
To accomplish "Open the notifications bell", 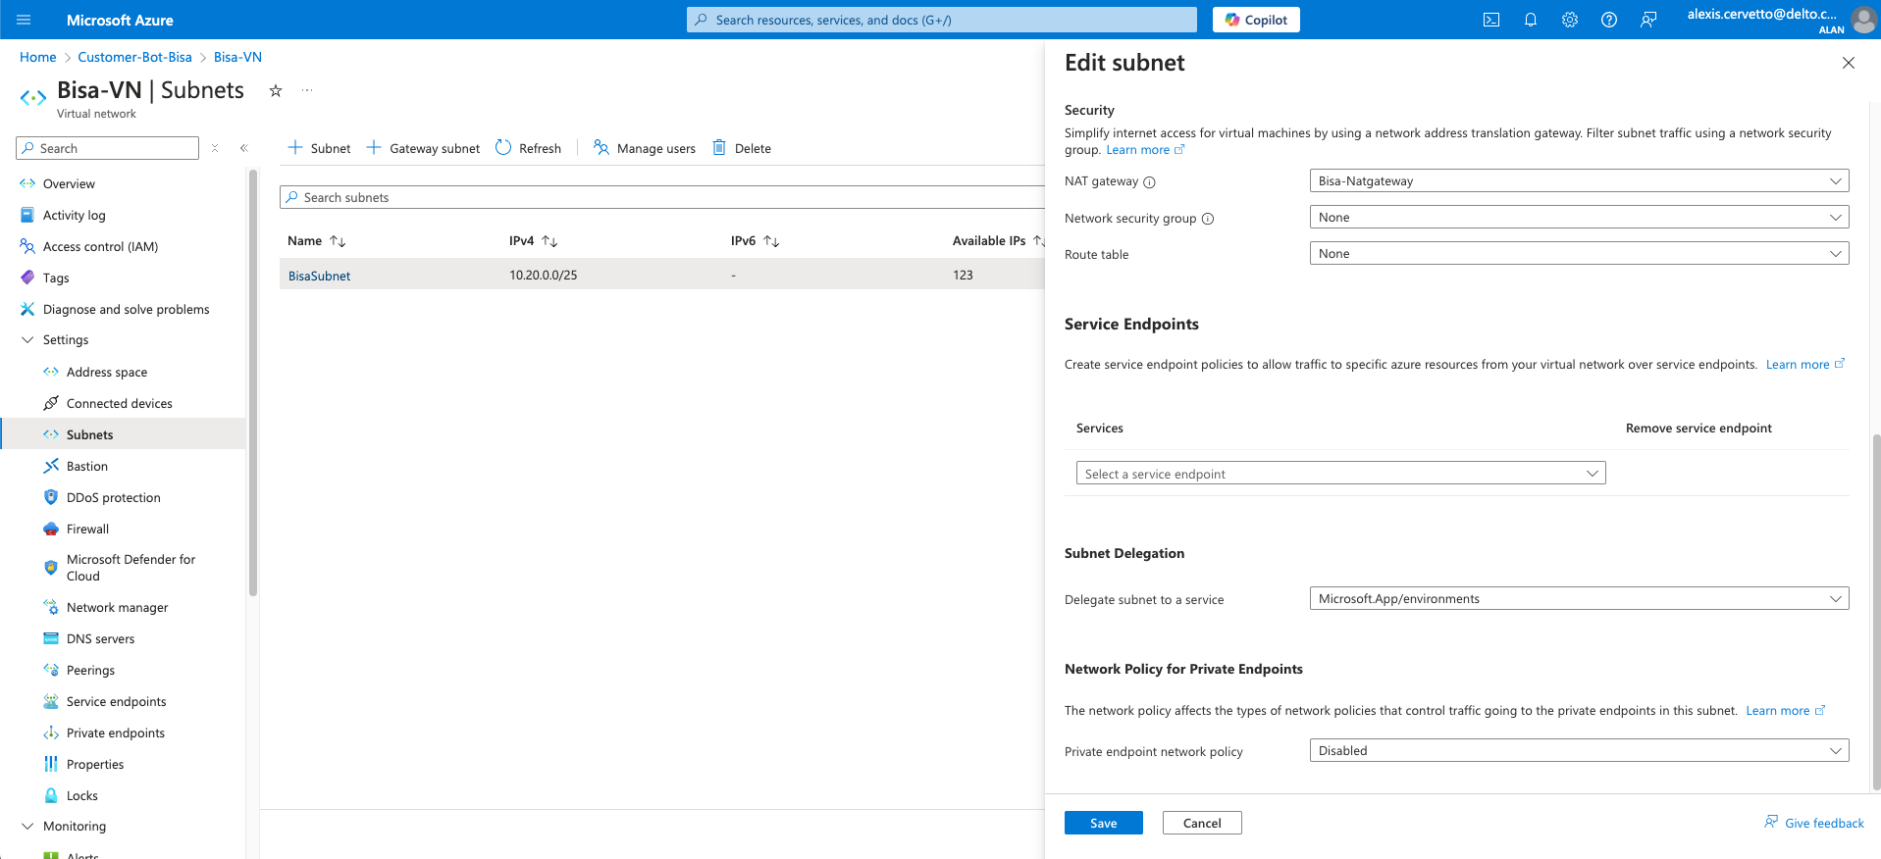I will 1531,20.
